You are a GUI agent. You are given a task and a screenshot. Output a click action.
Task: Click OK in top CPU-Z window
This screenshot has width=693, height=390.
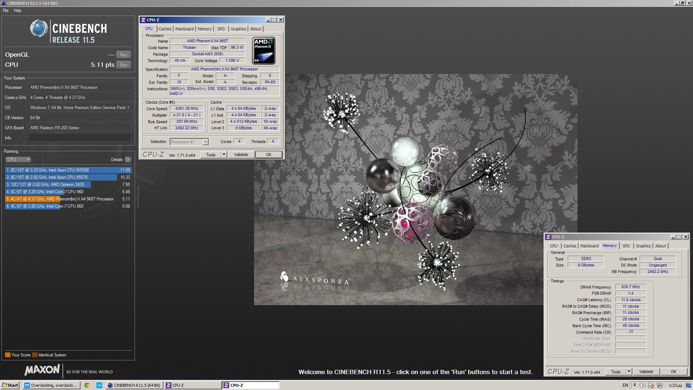tap(269, 155)
